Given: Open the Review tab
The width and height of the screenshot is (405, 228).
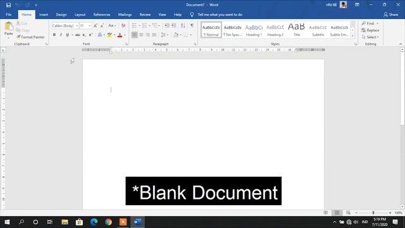Looking at the screenshot, I should [145, 15].
